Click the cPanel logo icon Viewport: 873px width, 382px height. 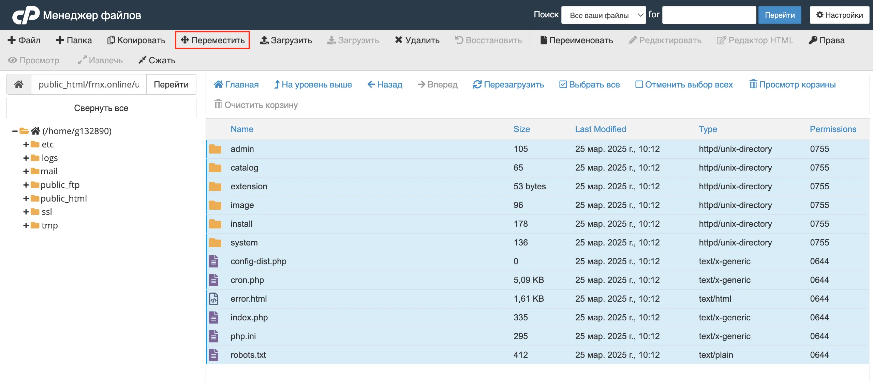click(26, 15)
